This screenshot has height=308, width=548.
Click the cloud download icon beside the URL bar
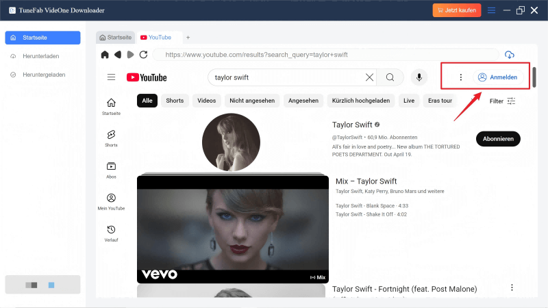pyautogui.click(x=509, y=55)
